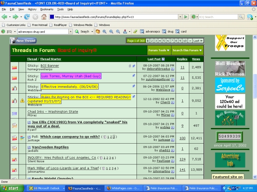Click the Firefox Back arrow button
This screenshot has height=192, width=257.
(x=4, y=17)
